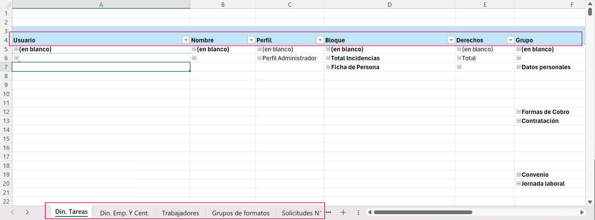Collapse the Nombre (en blanco) group
Image resolution: width=595 pixels, height=220 pixels.
pyautogui.click(x=194, y=49)
